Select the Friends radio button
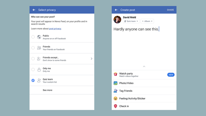 point(33,48)
